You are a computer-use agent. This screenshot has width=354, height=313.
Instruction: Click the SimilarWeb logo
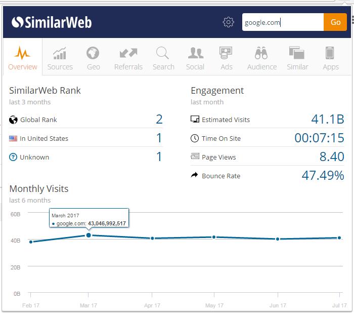pyautogui.click(x=52, y=22)
